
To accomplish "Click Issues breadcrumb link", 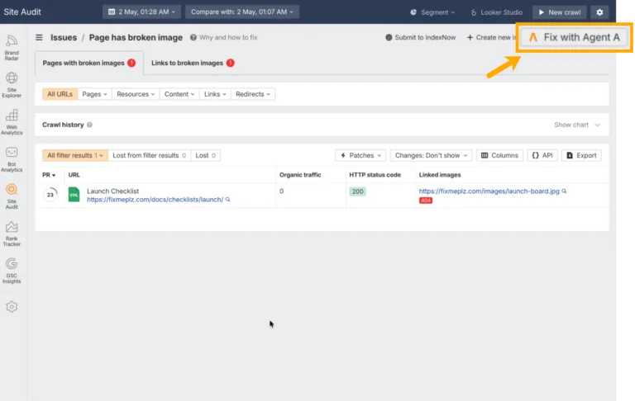I will click(x=64, y=38).
